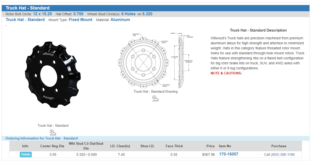Click the Mount Type label

[58, 20]
